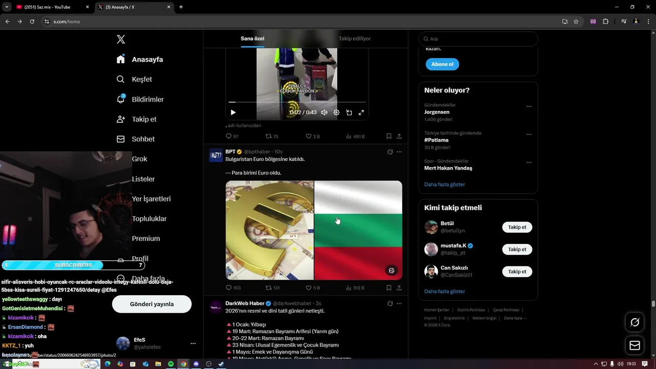The height and width of the screenshot is (369, 656).
Task: Open more options on DarkWeb Haber post
Action: click(399, 303)
